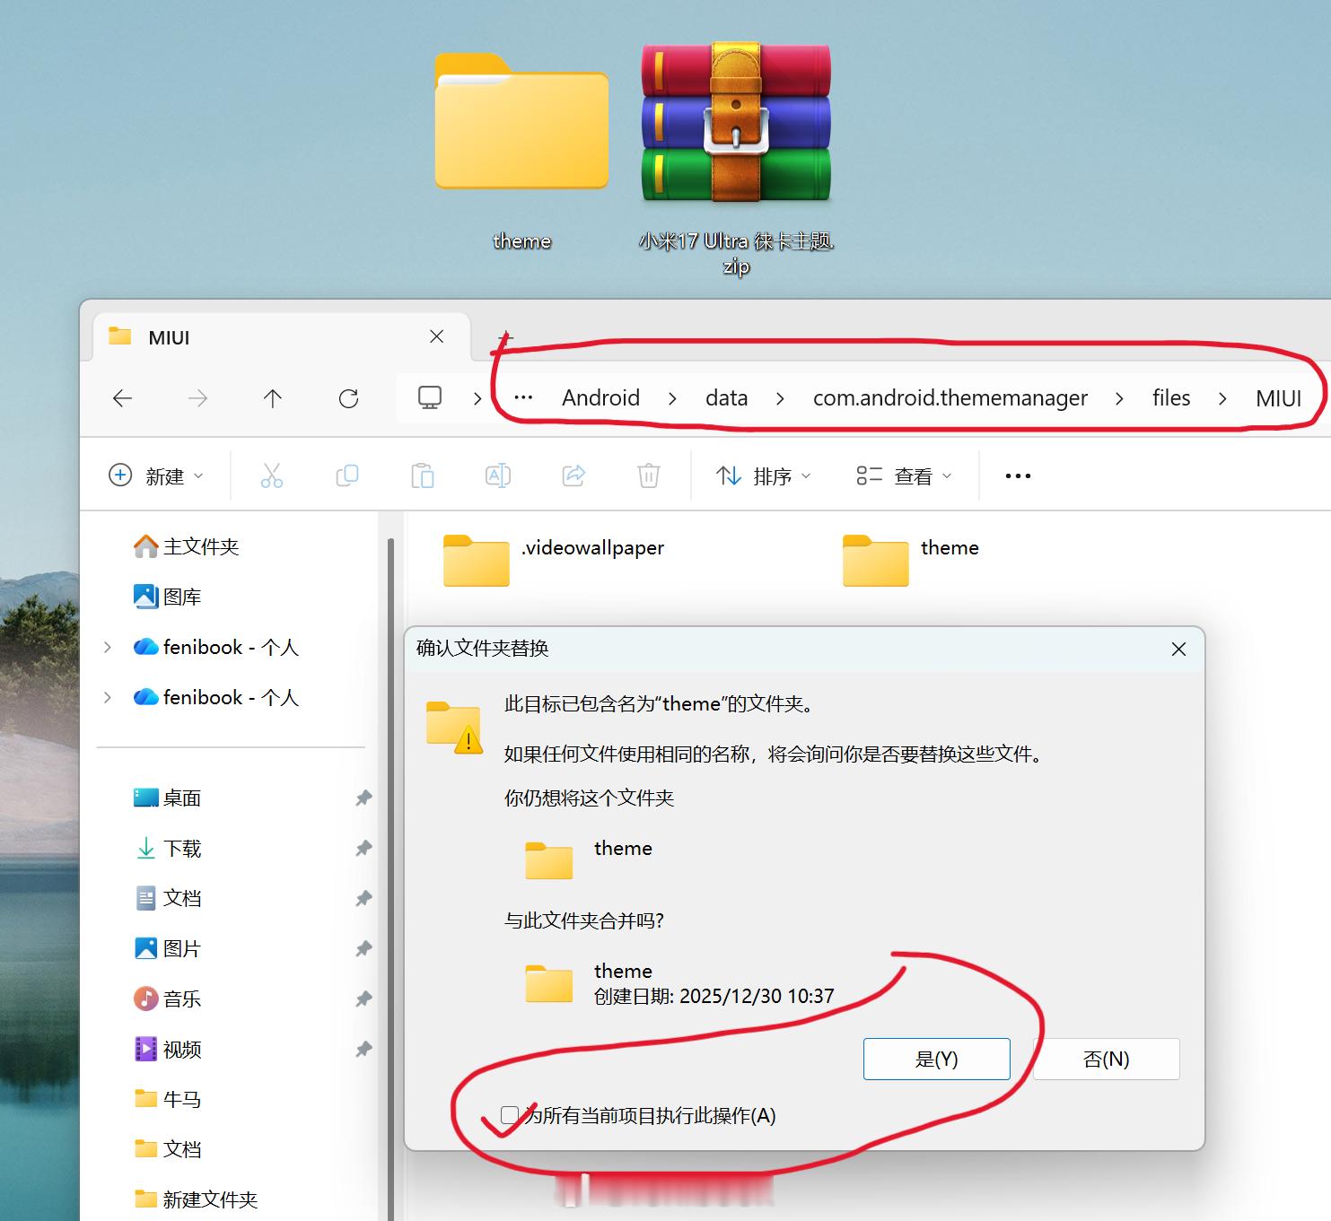
Task: Close the 确认文件夹替换 dialog
Action: (1179, 649)
